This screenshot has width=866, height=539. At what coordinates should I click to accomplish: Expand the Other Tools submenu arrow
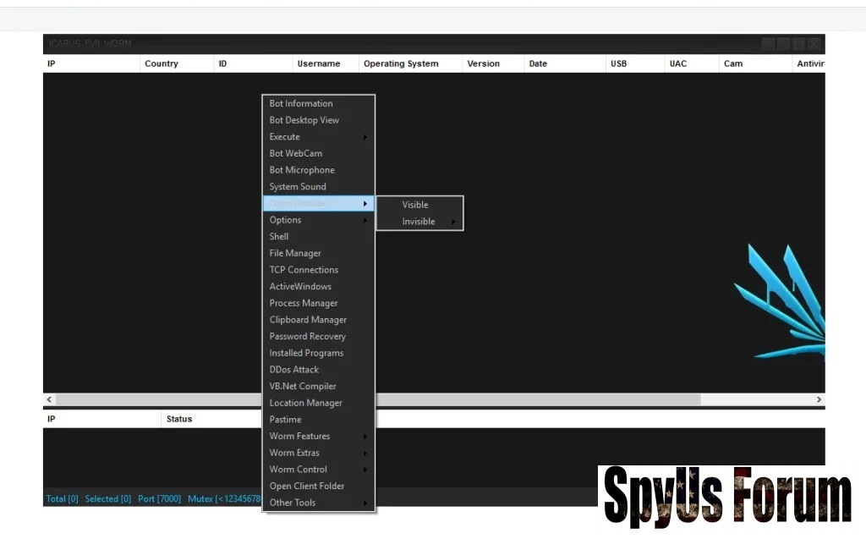click(x=365, y=503)
